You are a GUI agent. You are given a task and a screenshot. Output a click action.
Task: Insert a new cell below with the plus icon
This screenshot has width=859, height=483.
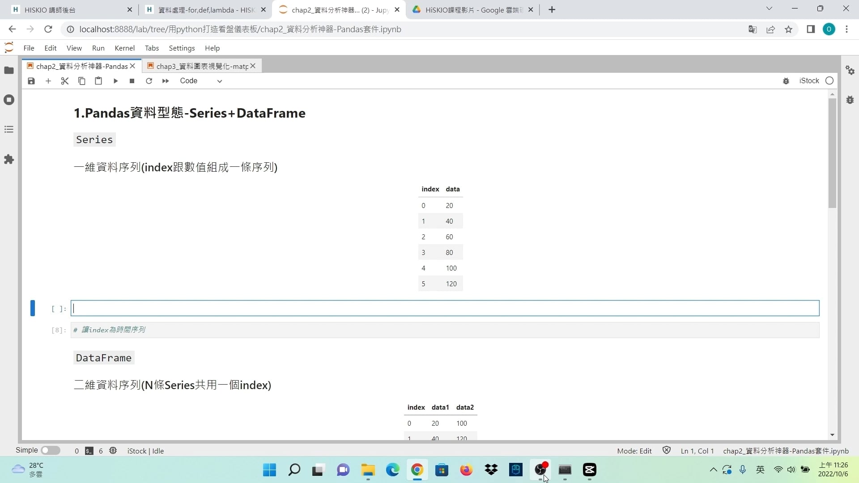coord(48,81)
